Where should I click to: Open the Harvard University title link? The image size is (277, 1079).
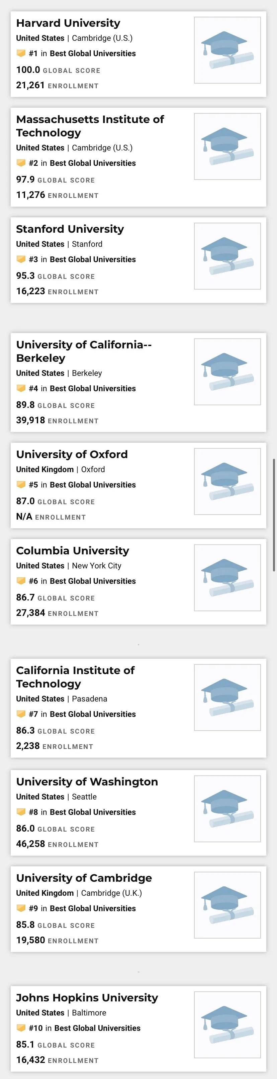point(68,23)
